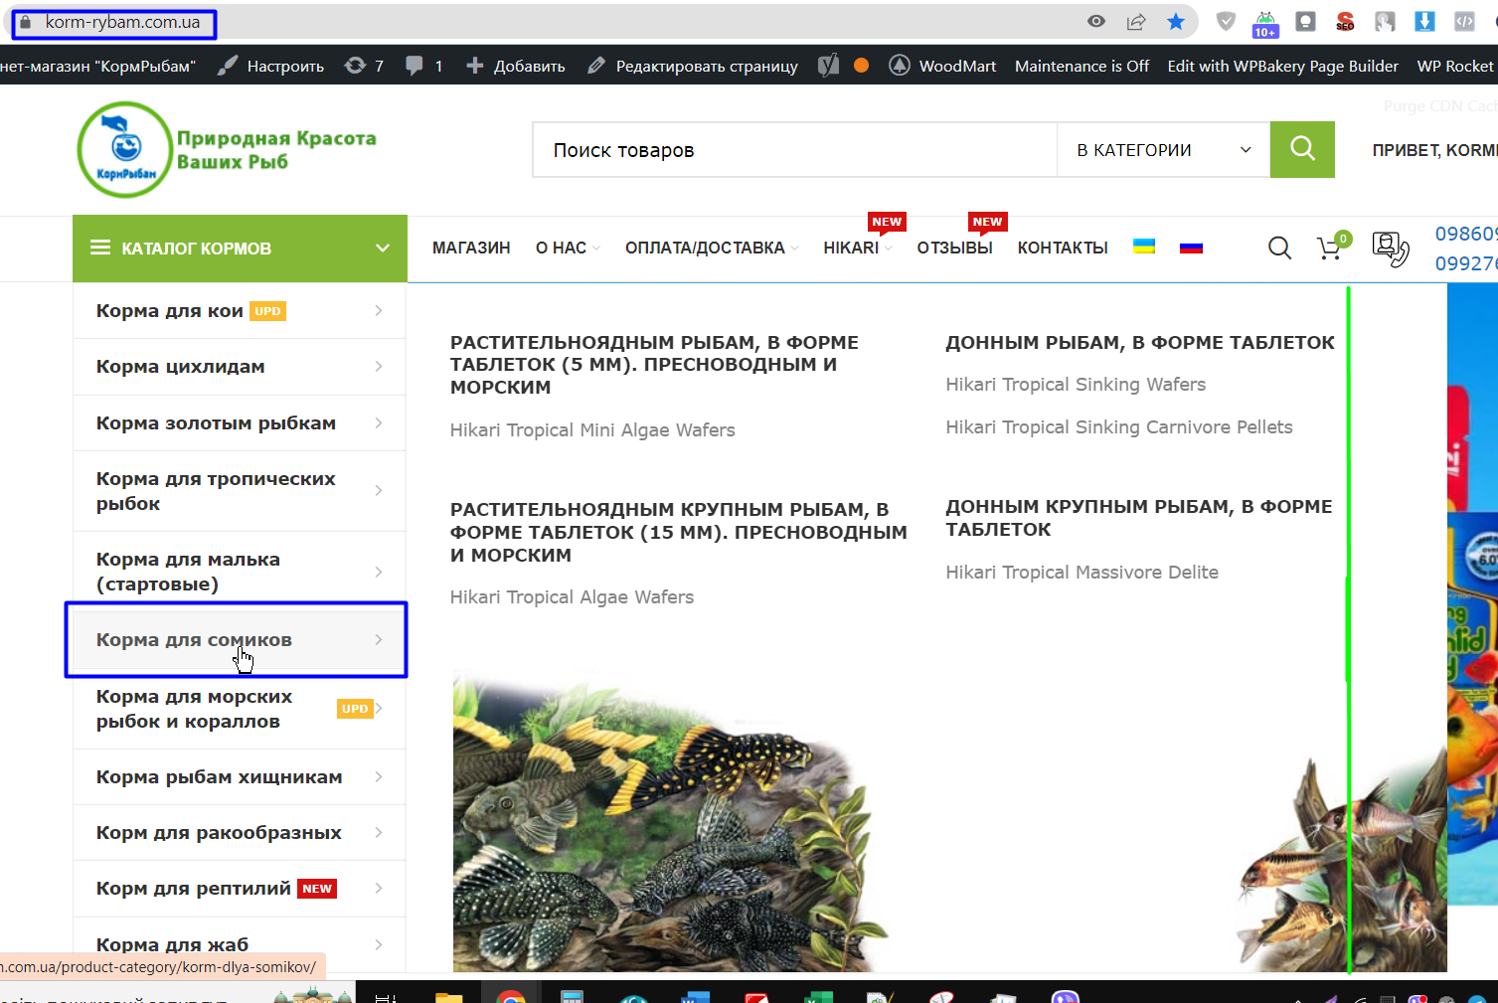Image resolution: width=1498 pixels, height=1003 pixels.
Task: Open the code brackets extension icon
Action: coord(1464,21)
